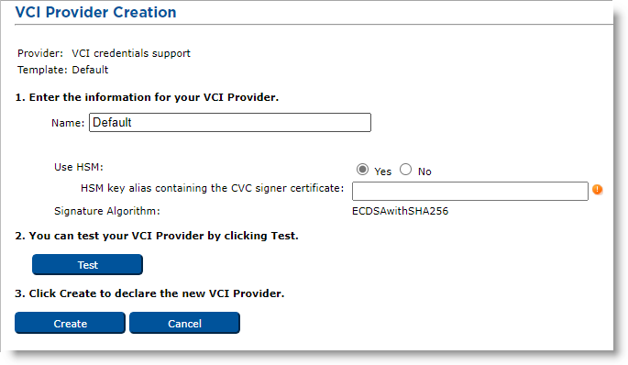Click the VCI credentials support provider text

click(x=131, y=53)
